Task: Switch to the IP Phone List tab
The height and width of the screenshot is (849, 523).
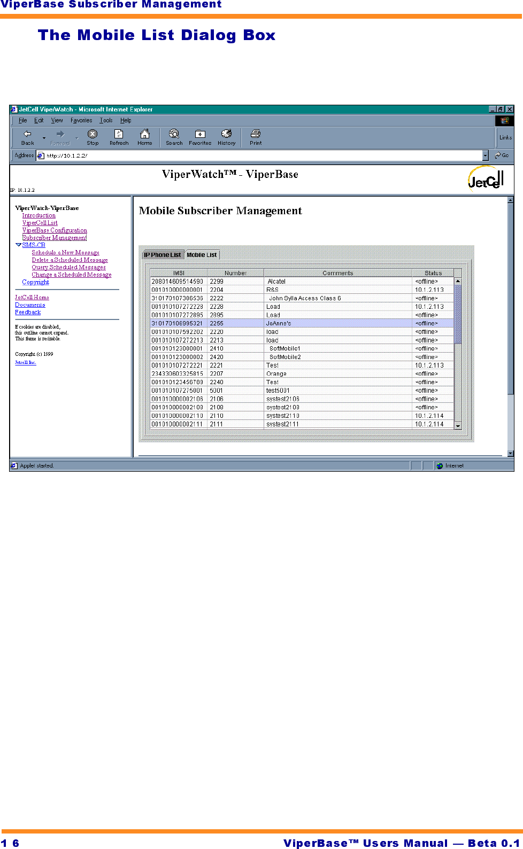Action: pos(162,255)
